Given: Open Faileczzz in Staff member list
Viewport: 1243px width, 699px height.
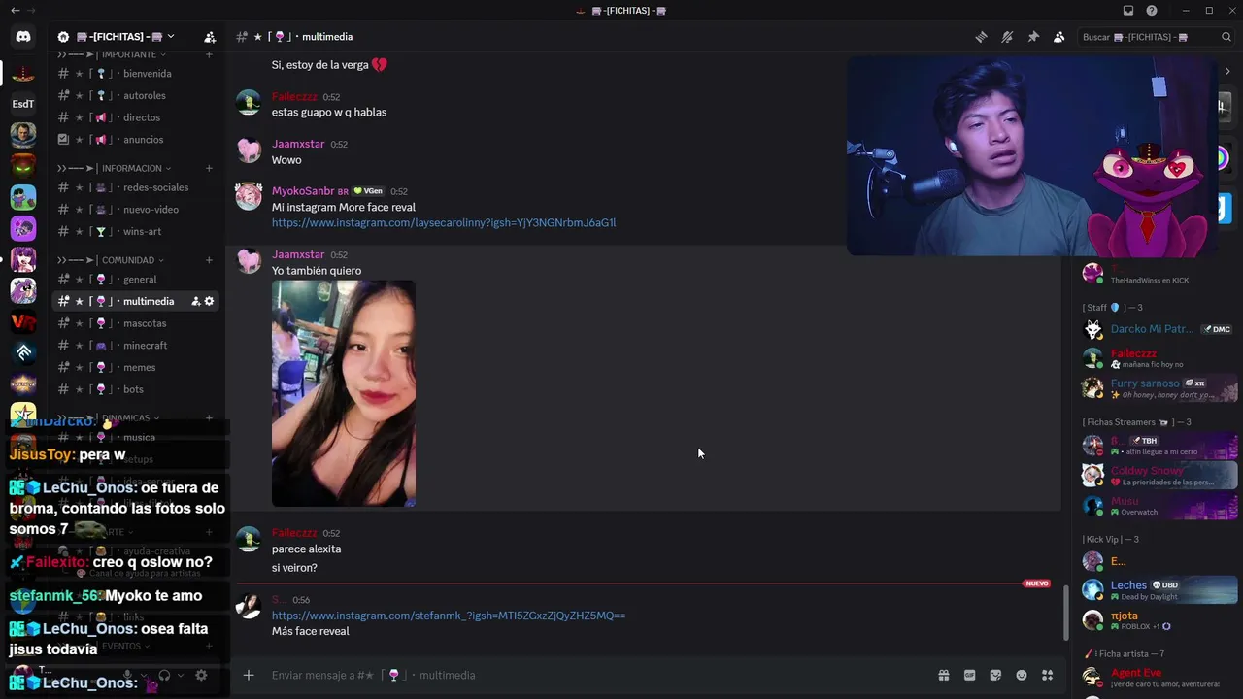Looking at the screenshot, I should 1159,358.
